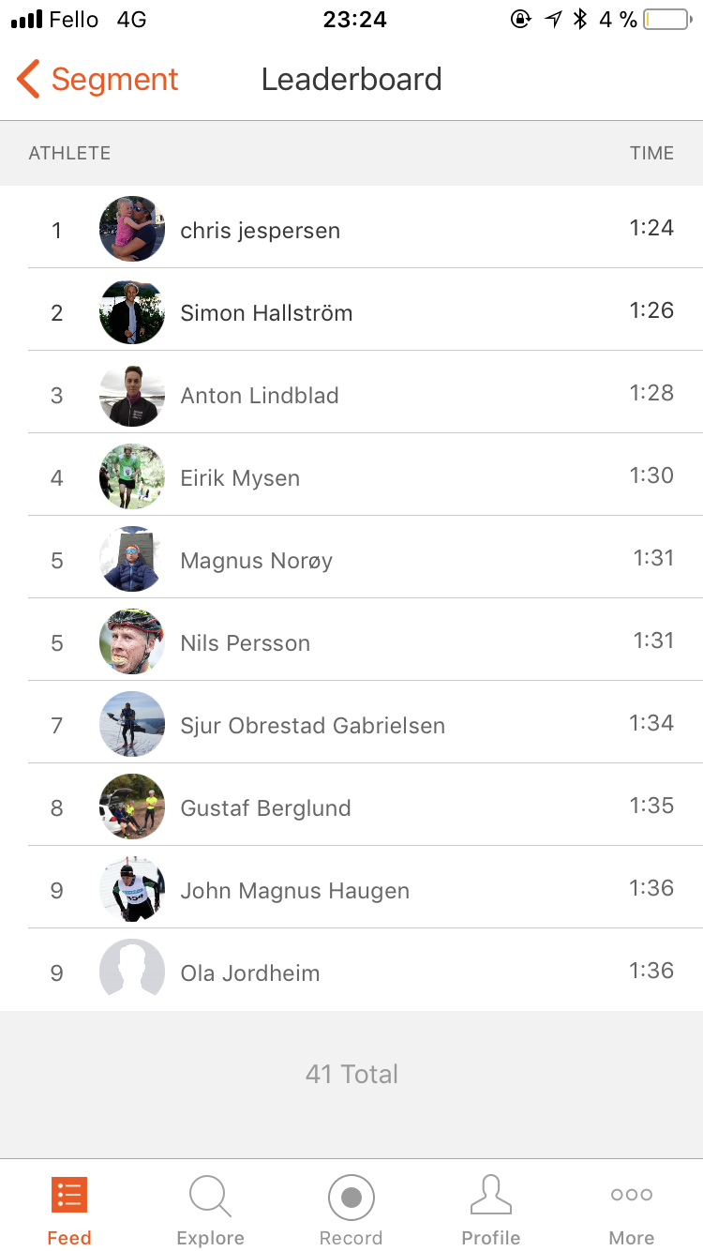703x1251 pixels.
Task: Tap chris jespersen's profile photo
Action: tap(132, 229)
